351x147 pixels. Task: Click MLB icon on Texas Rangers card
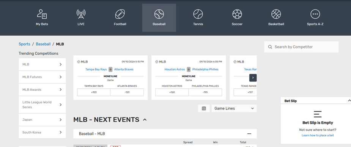[235, 62]
